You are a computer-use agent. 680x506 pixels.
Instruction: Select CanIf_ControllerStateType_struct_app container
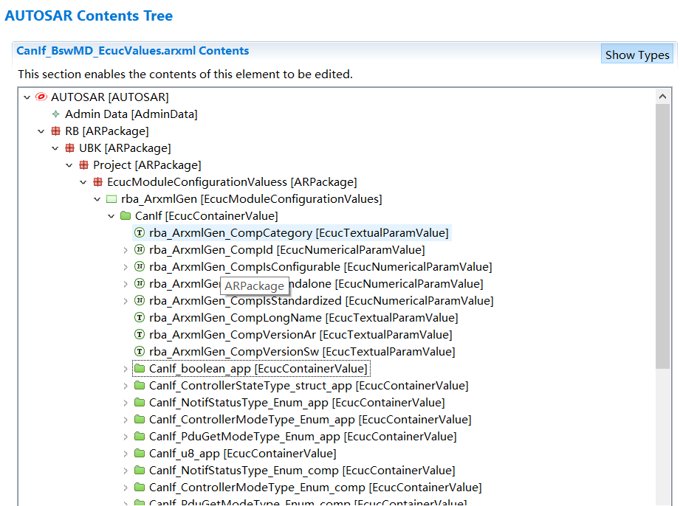coord(308,386)
